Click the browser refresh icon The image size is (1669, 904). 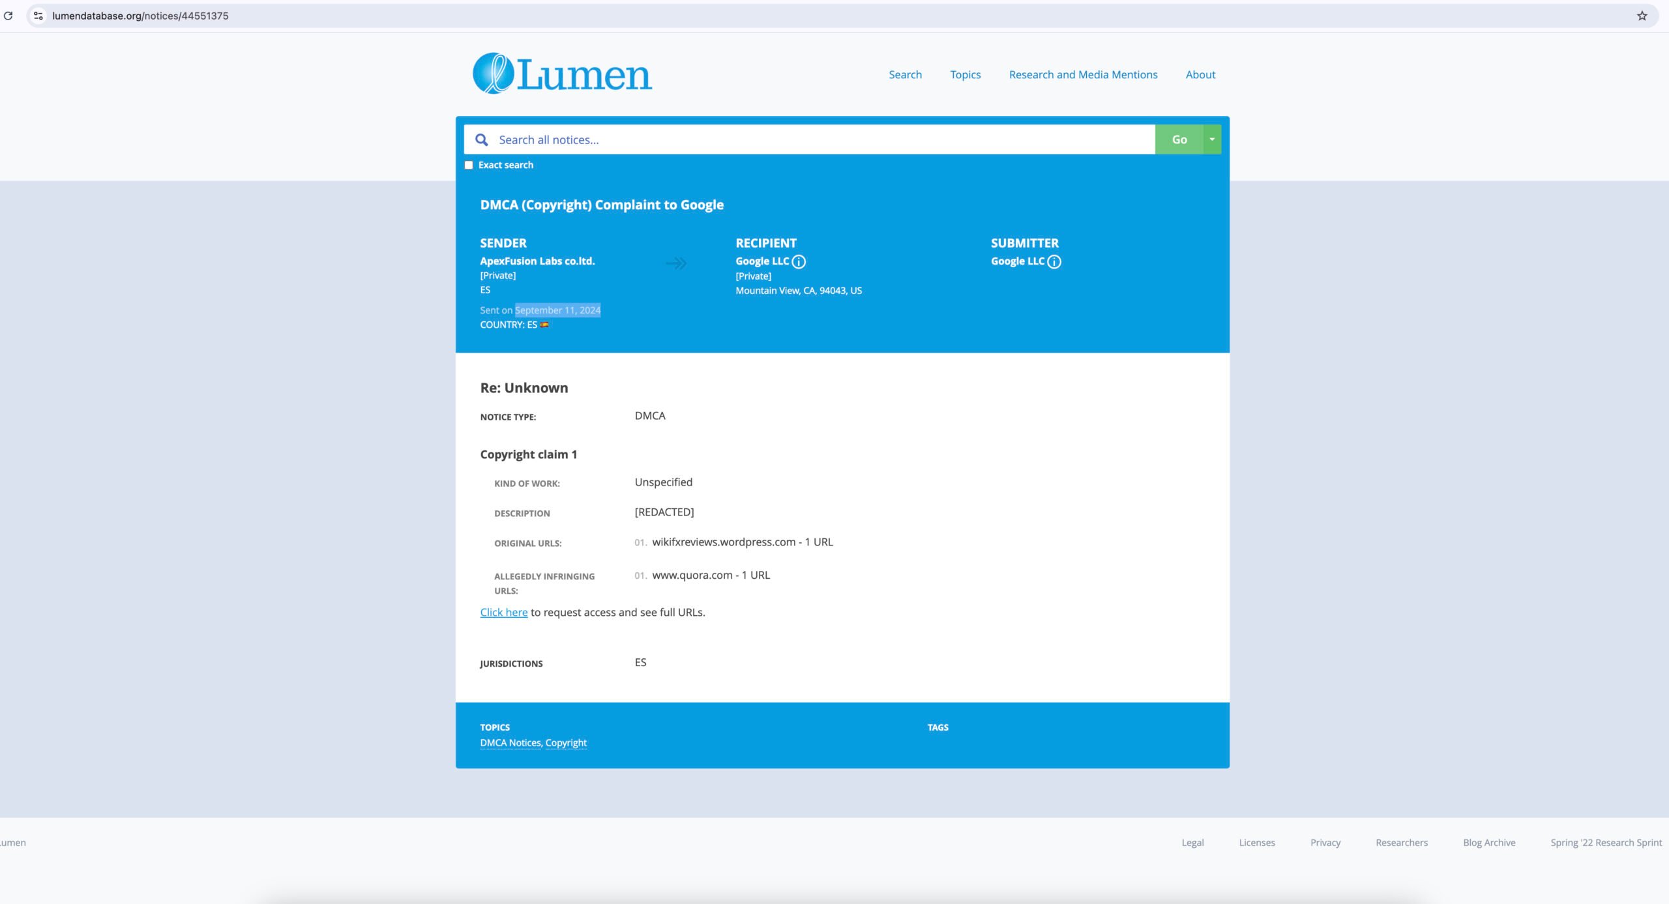[x=10, y=16]
